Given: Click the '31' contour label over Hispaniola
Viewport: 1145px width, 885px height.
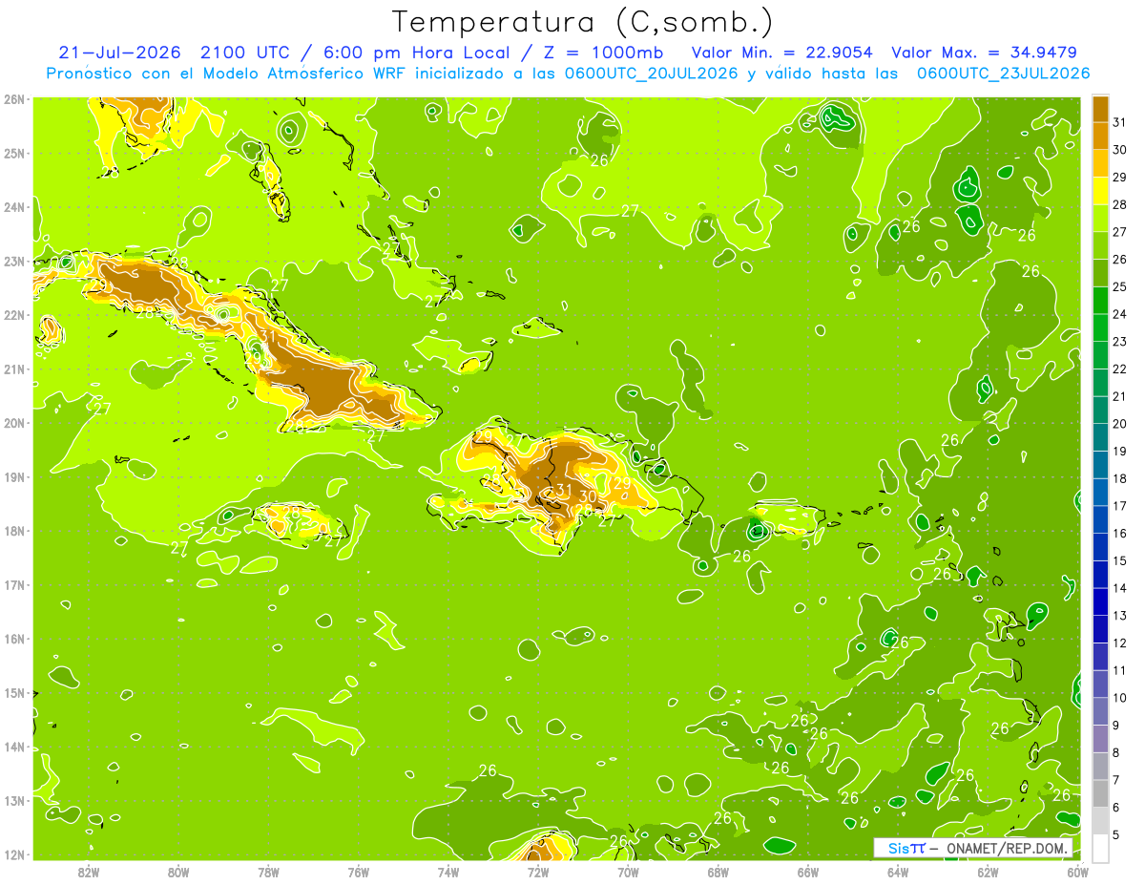Looking at the screenshot, I should (564, 491).
